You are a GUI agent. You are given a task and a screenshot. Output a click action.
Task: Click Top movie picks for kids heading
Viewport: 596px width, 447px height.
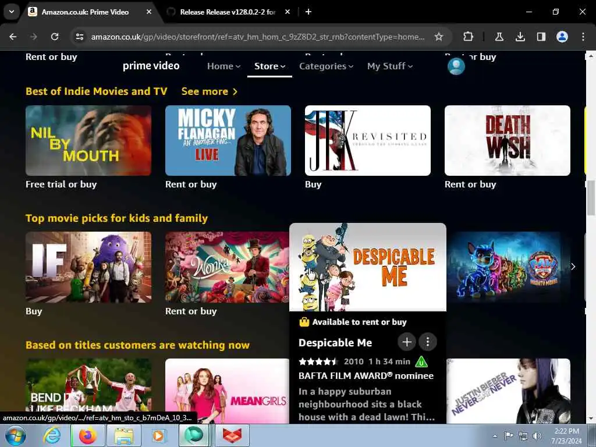coord(116,218)
